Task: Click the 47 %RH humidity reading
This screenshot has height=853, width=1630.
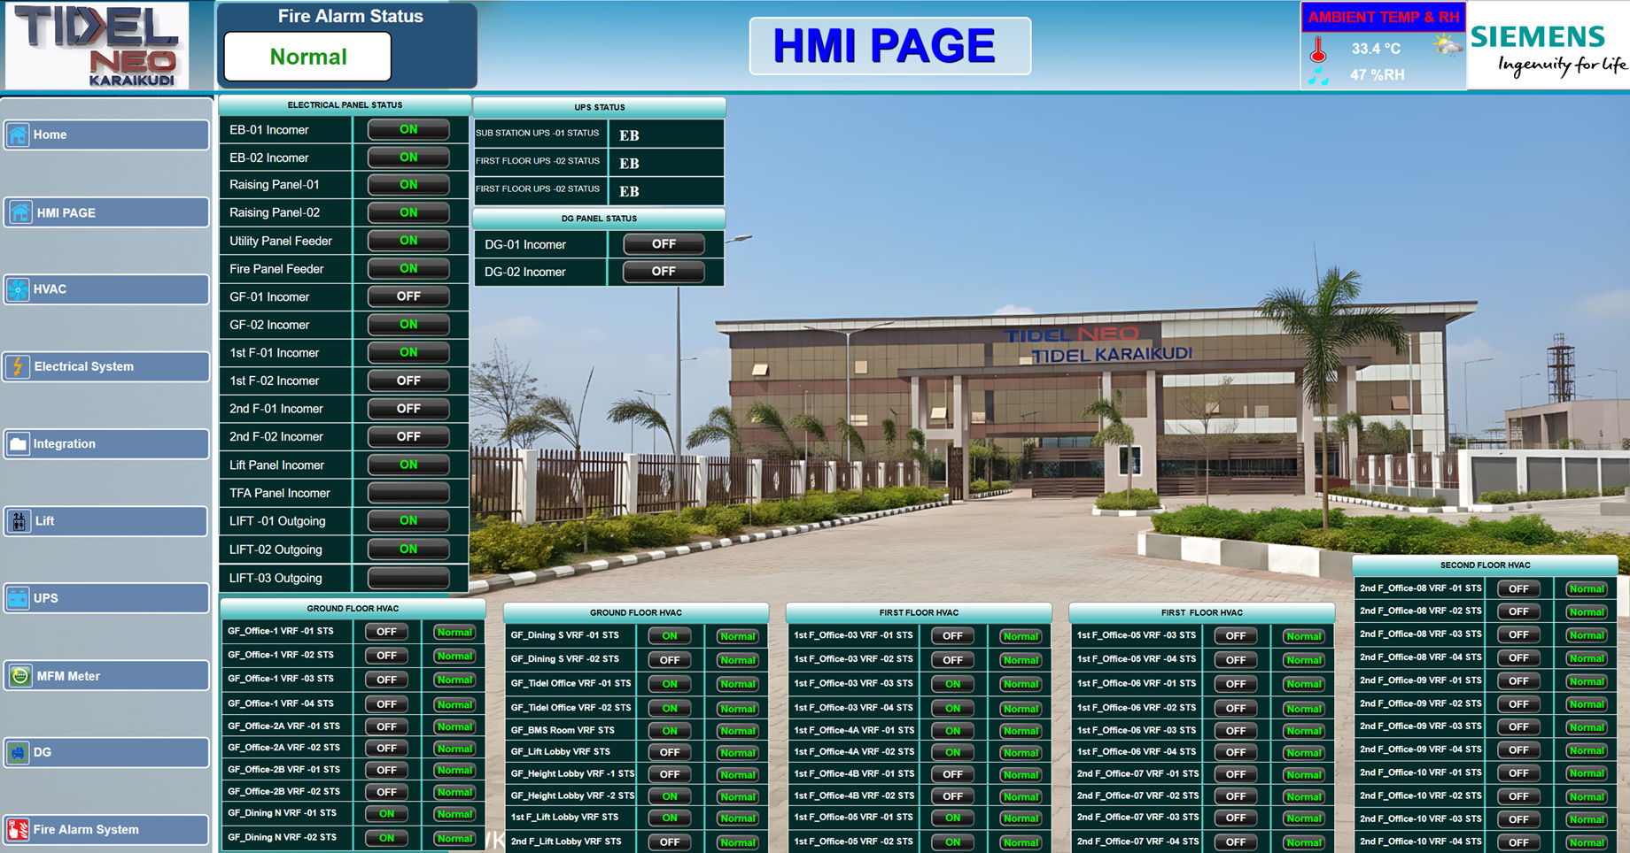Action: point(1377,75)
